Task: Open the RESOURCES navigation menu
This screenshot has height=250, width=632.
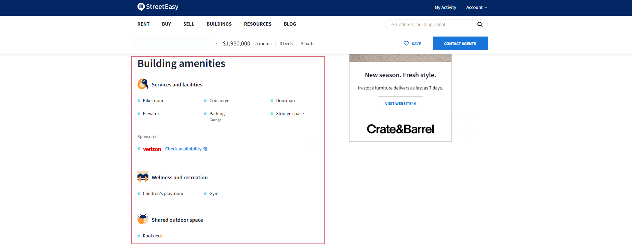Action: tap(258, 24)
